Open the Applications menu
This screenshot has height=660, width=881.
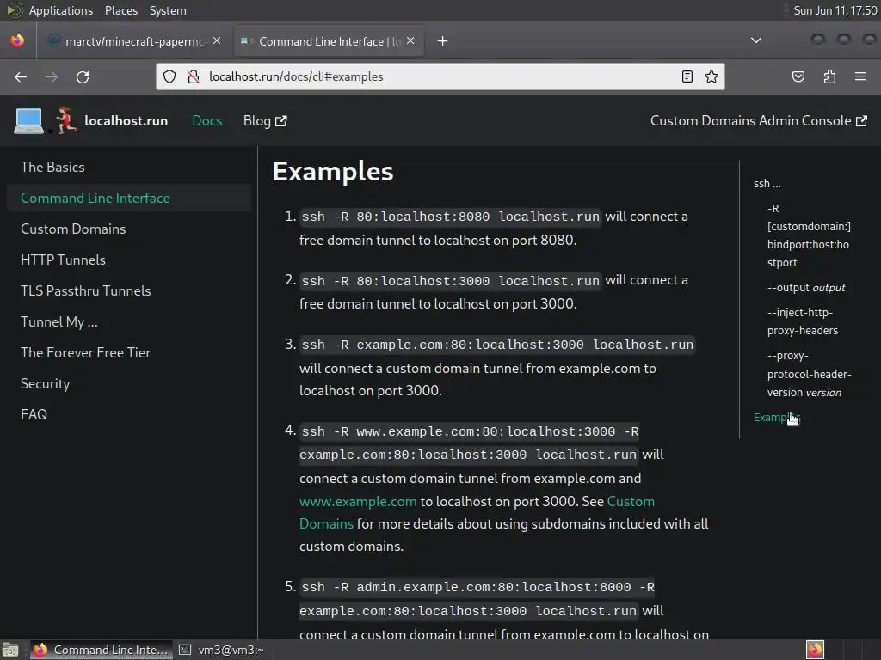[x=61, y=10]
